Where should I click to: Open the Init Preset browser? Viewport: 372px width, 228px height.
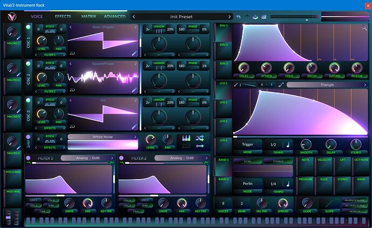point(181,17)
